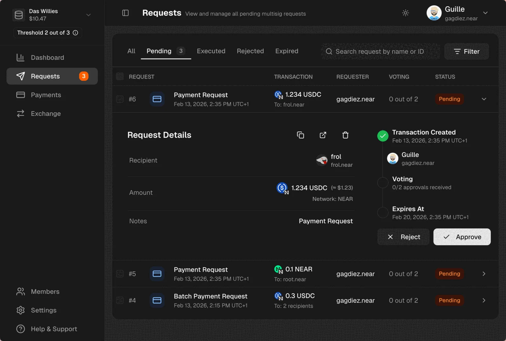Delete the request with trash icon
Viewport: 506px width, 341px height.
tap(345, 135)
